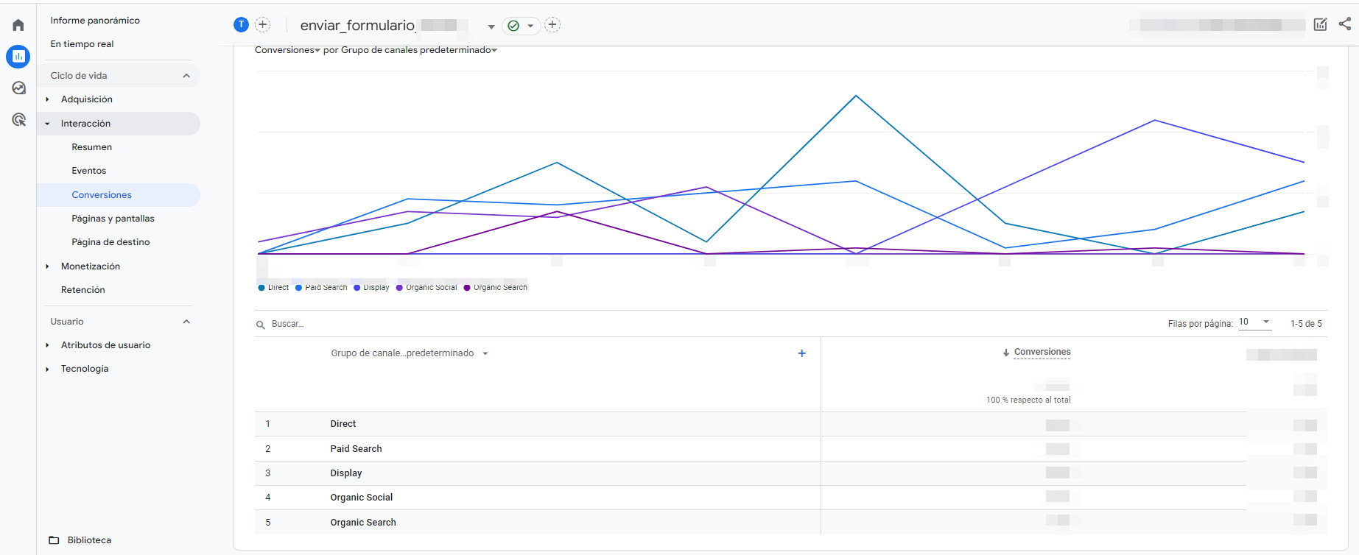1359x555 pixels.
Task: Click the customize report pencil icon
Action: click(x=1320, y=25)
